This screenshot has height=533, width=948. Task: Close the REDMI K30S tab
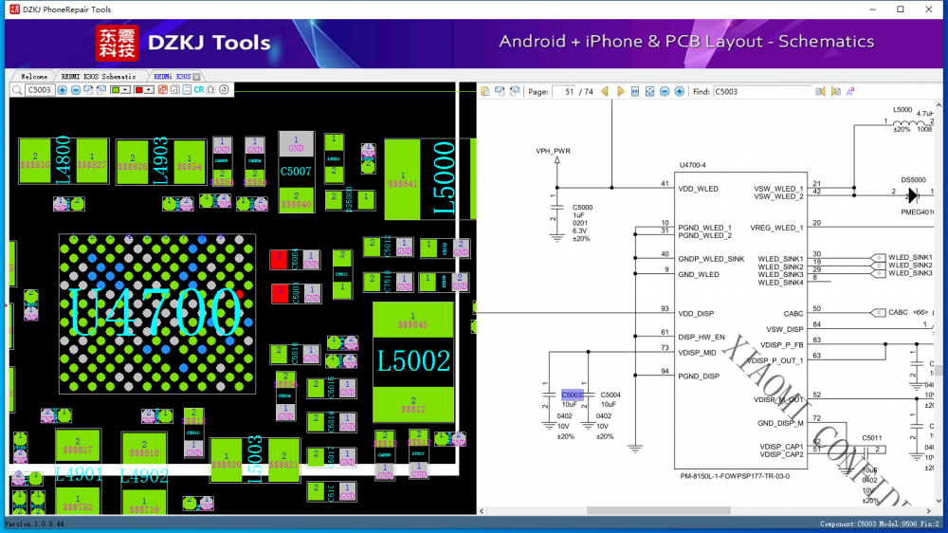198,76
